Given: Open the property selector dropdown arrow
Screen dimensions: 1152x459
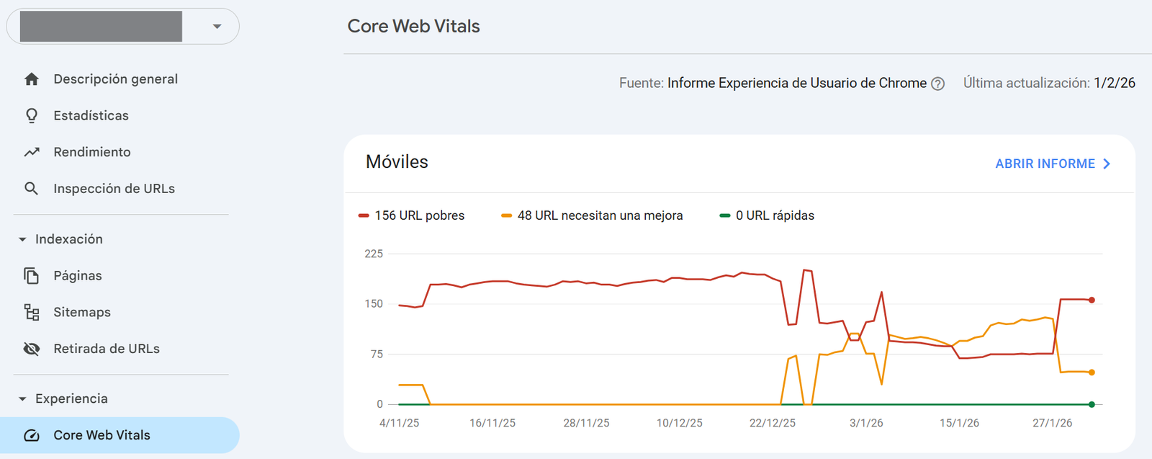Looking at the screenshot, I should click(x=217, y=27).
